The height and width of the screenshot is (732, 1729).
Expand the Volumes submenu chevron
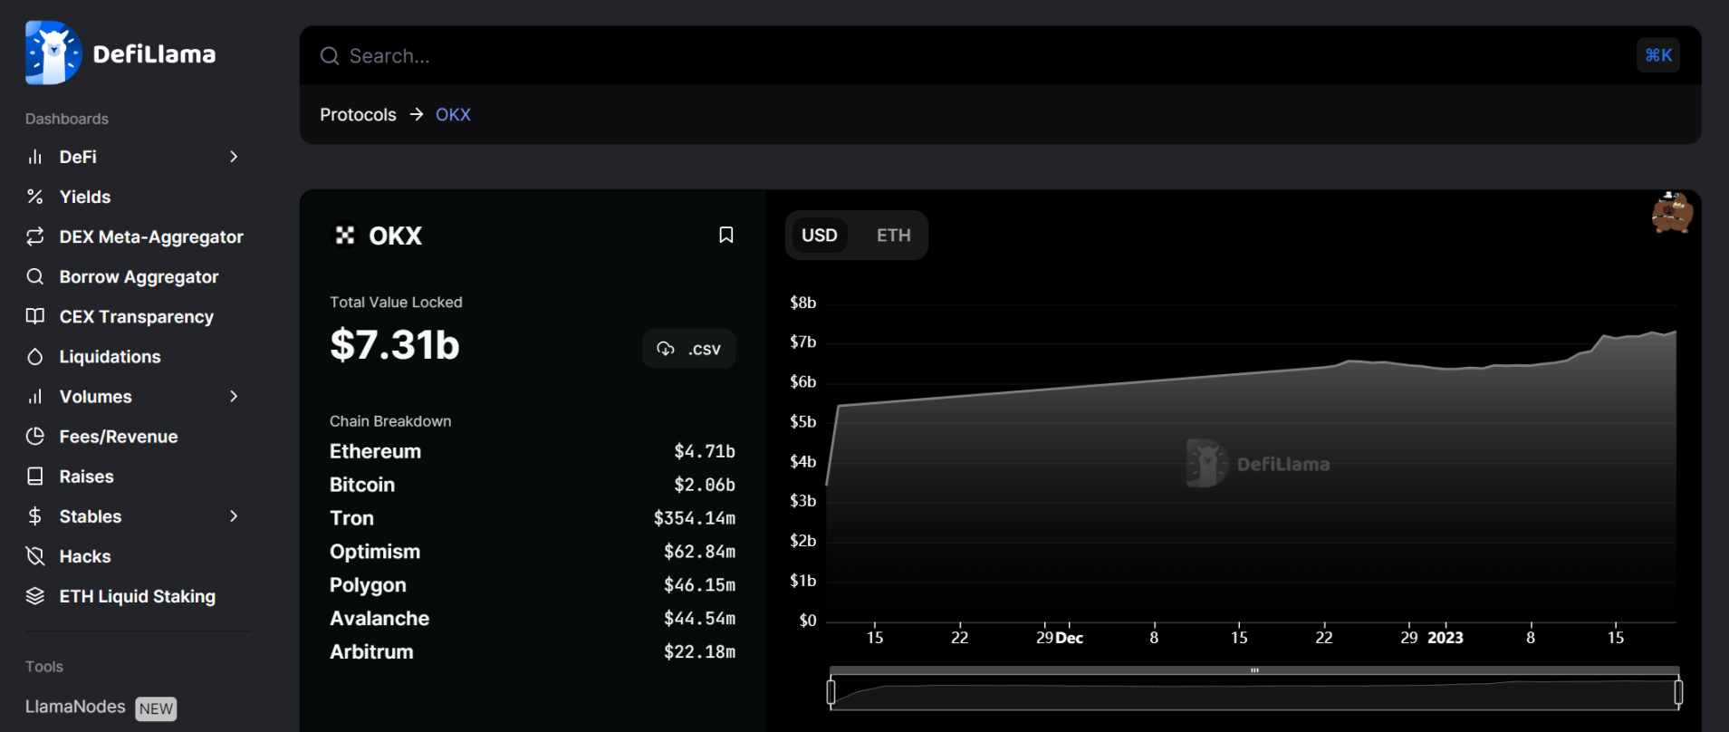click(x=234, y=396)
